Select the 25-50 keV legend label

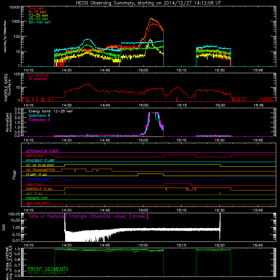tap(38, 19)
